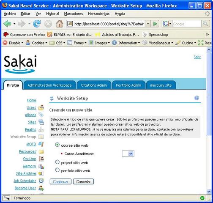The height and width of the screenshot is (203, 213).
Task: Open the Marcadores menu
Action: [74, 14]
